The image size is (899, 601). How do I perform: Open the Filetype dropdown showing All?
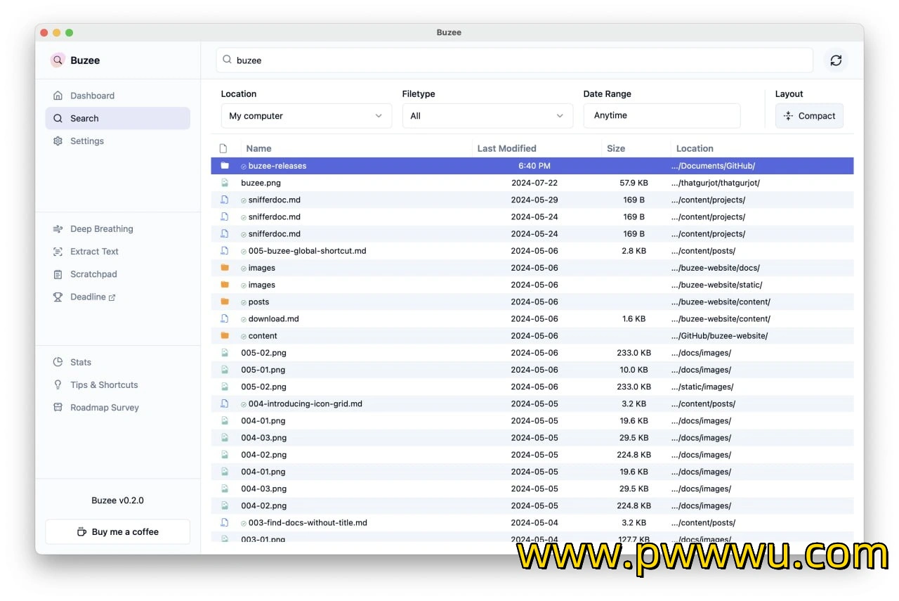(x=487, y=116)
